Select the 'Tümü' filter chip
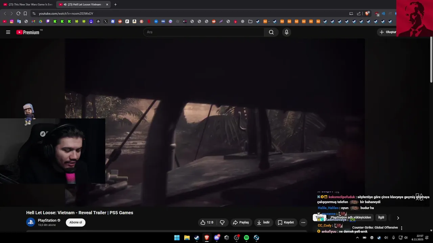This screenshot has width=433, height=243. point(319,217)
